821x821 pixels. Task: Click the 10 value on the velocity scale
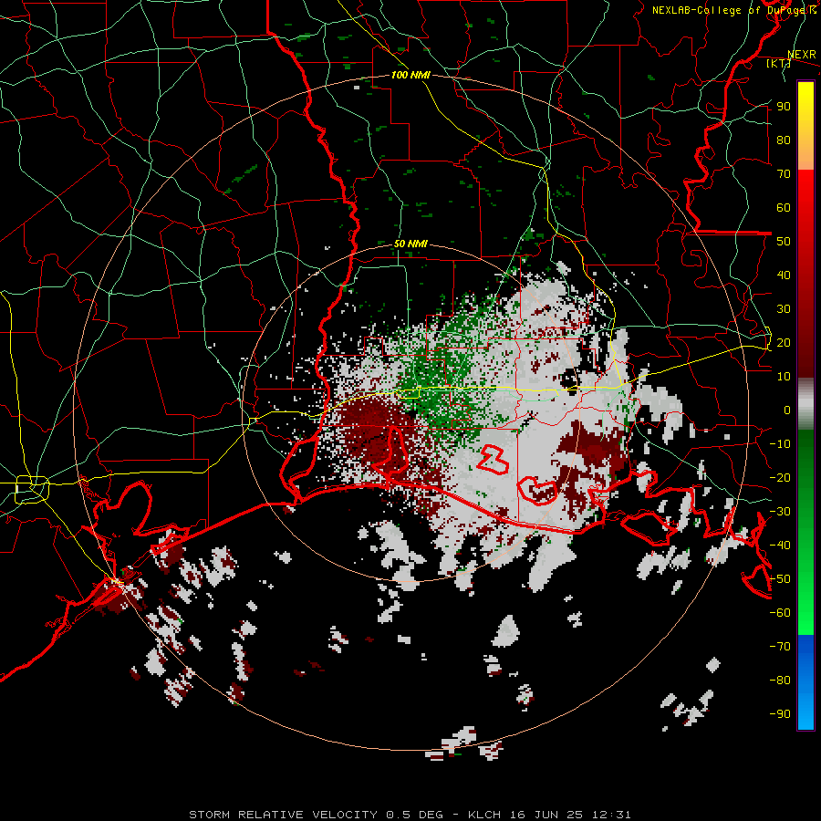pos(784,376)
